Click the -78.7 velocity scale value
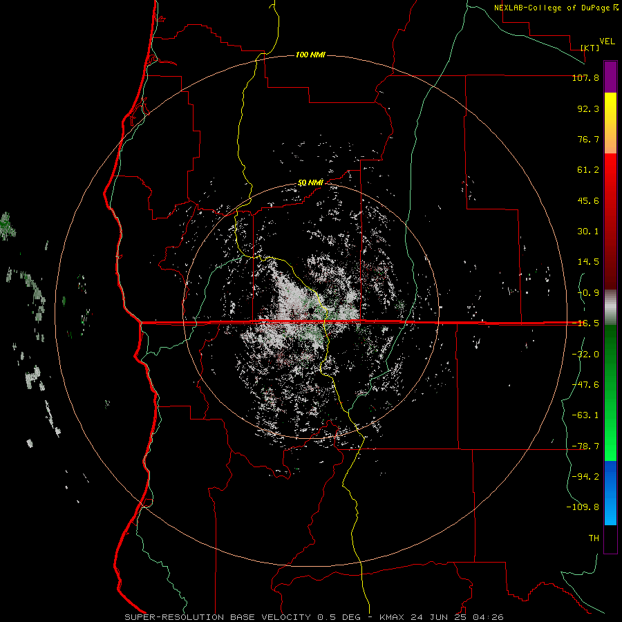The width and height of the screenshot is (622, 622). [x=585, y=446]
